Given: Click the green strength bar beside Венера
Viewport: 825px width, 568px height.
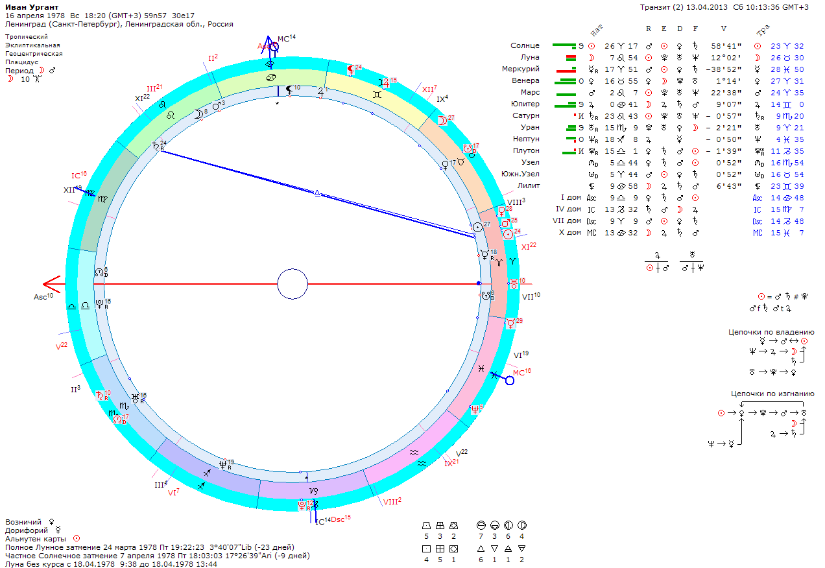Looking at the screenshot, I should (x=565, y=80).
